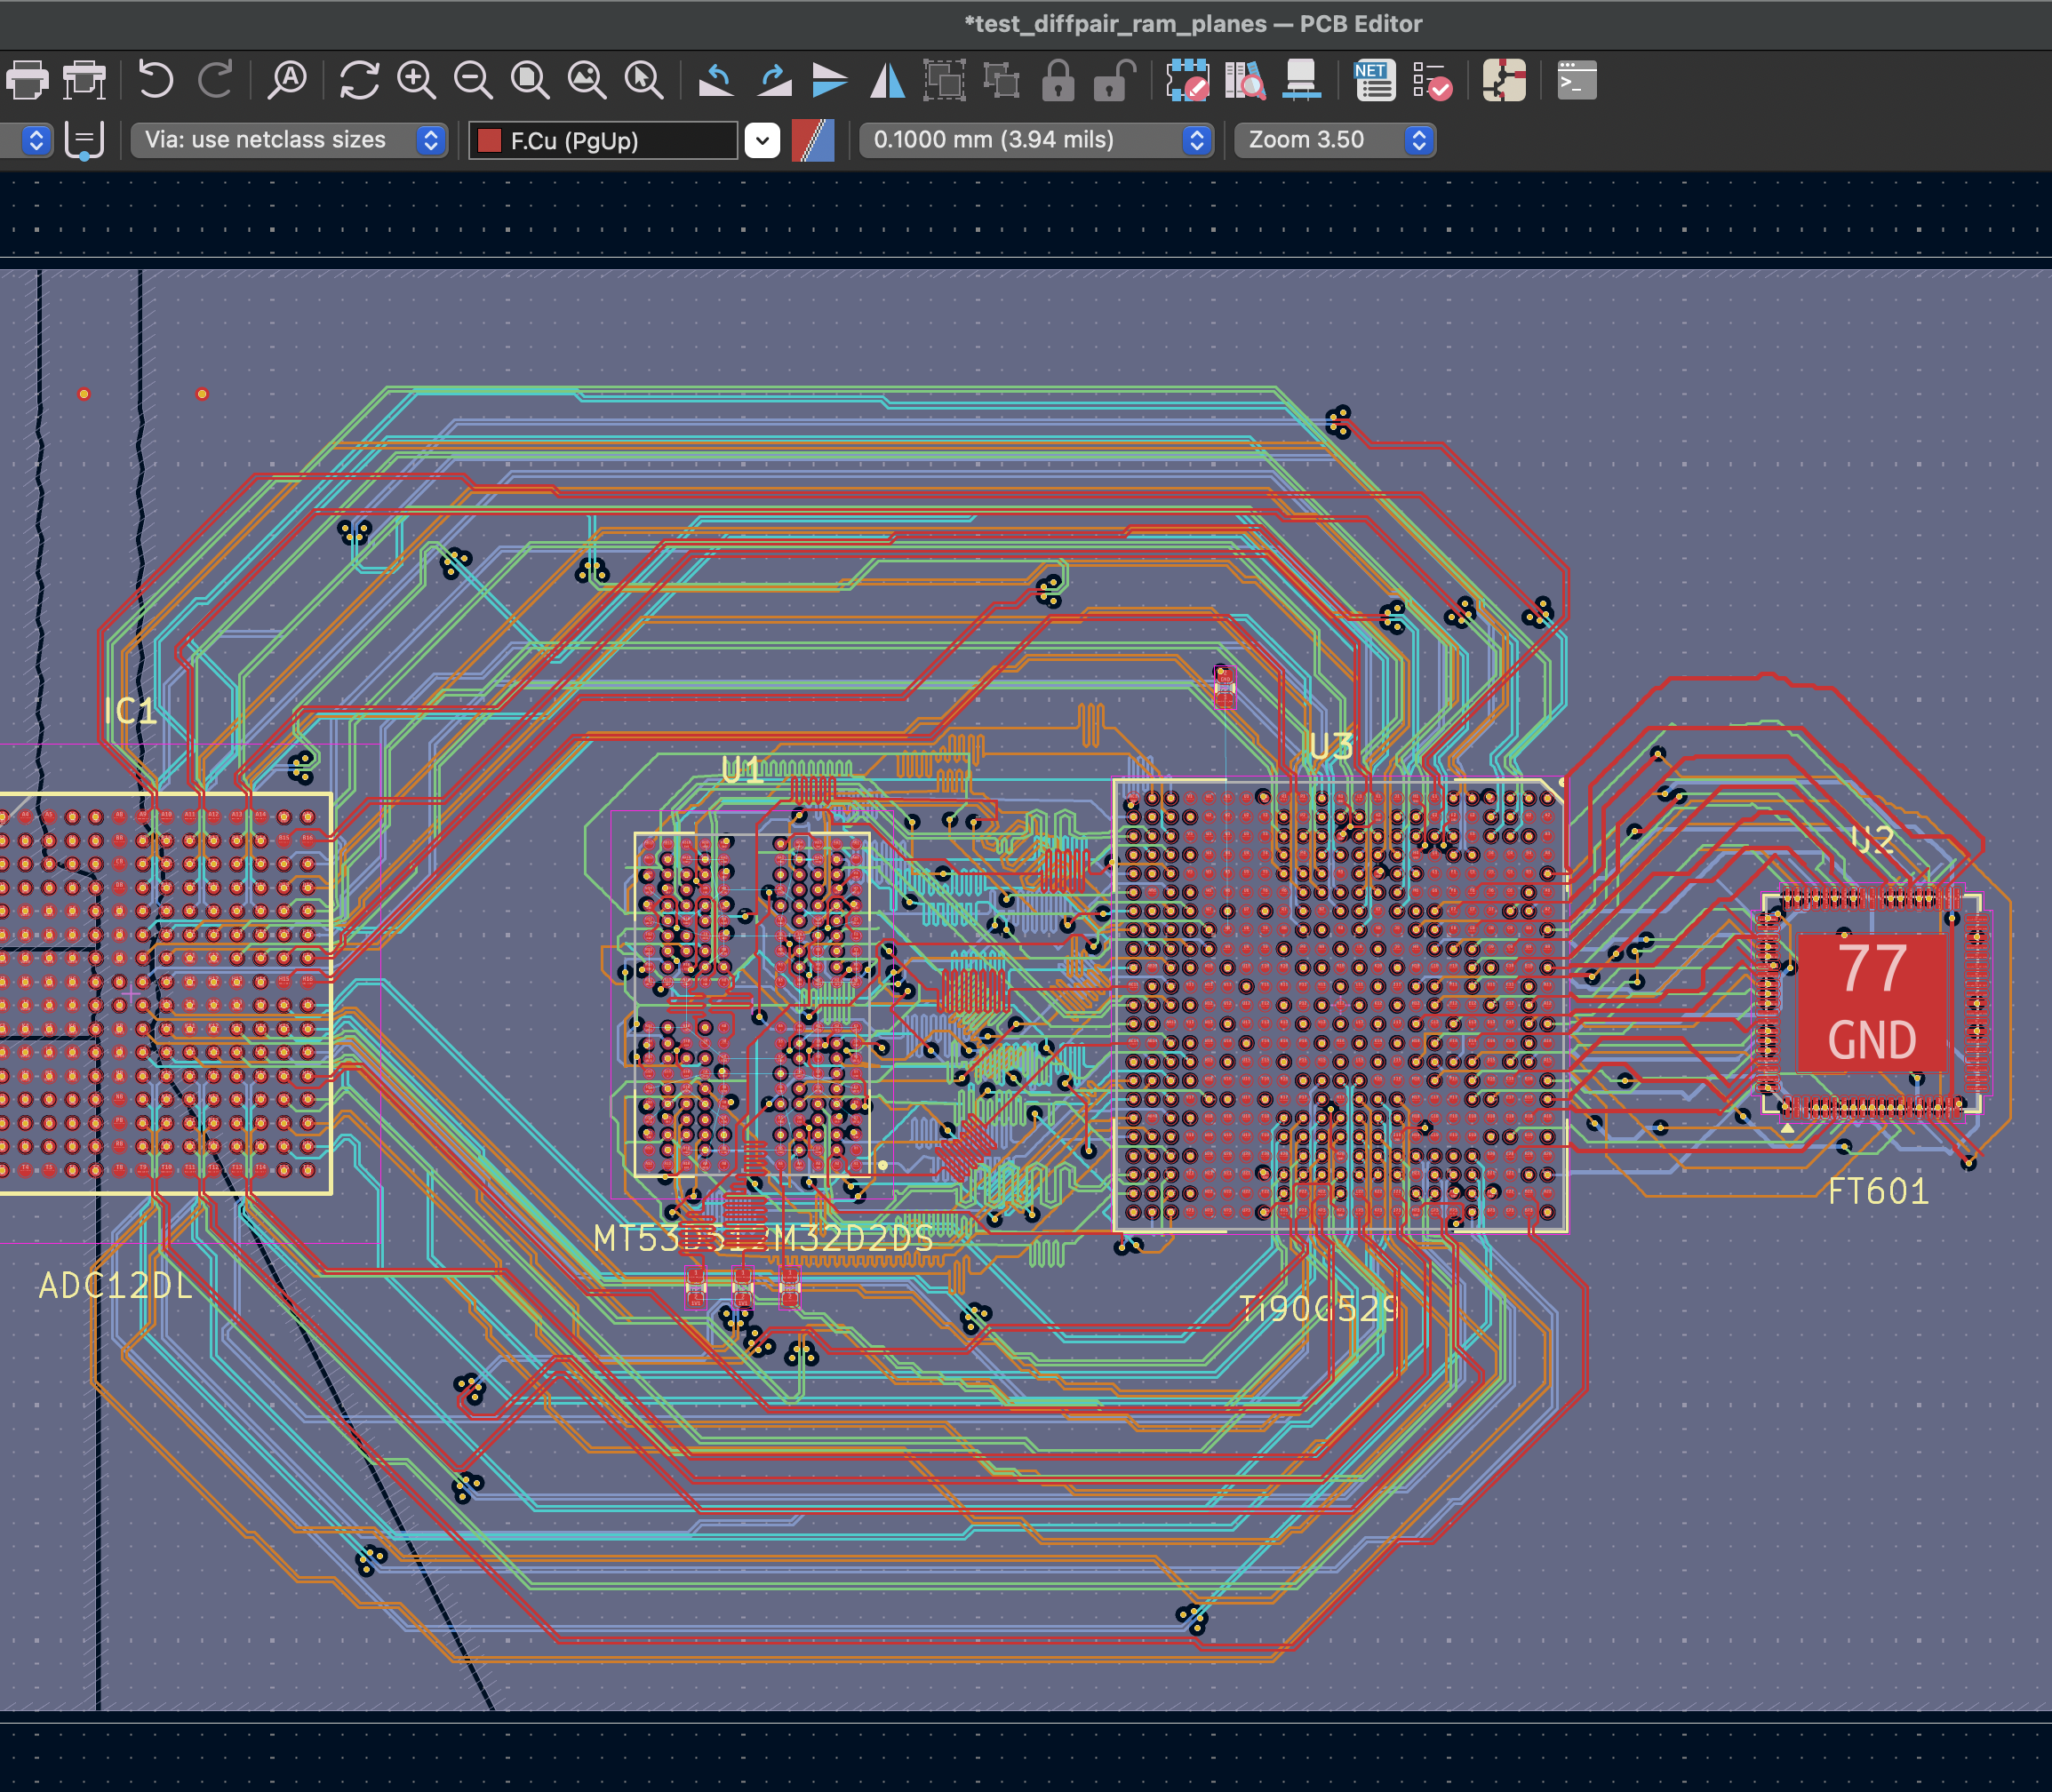Open Find text search tool

pos(288,80)
